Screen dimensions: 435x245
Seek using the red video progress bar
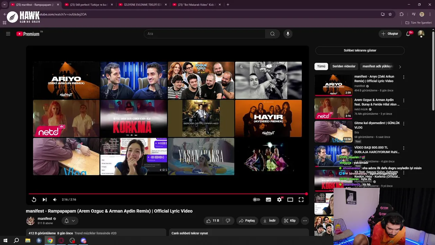point(167,194)
